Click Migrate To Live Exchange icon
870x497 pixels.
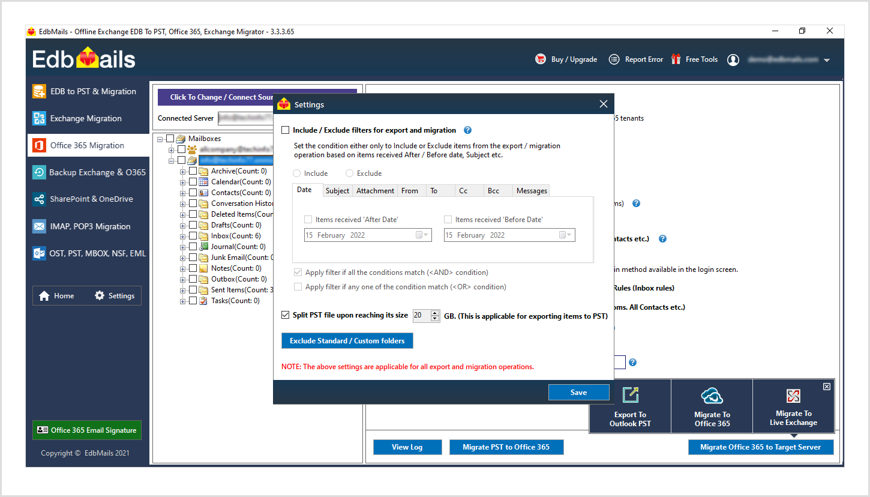click(793, 396)
